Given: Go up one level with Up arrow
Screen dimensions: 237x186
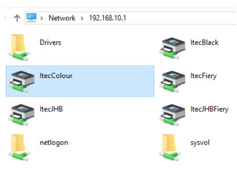Looking at the screenshot, I should (17, 18).
